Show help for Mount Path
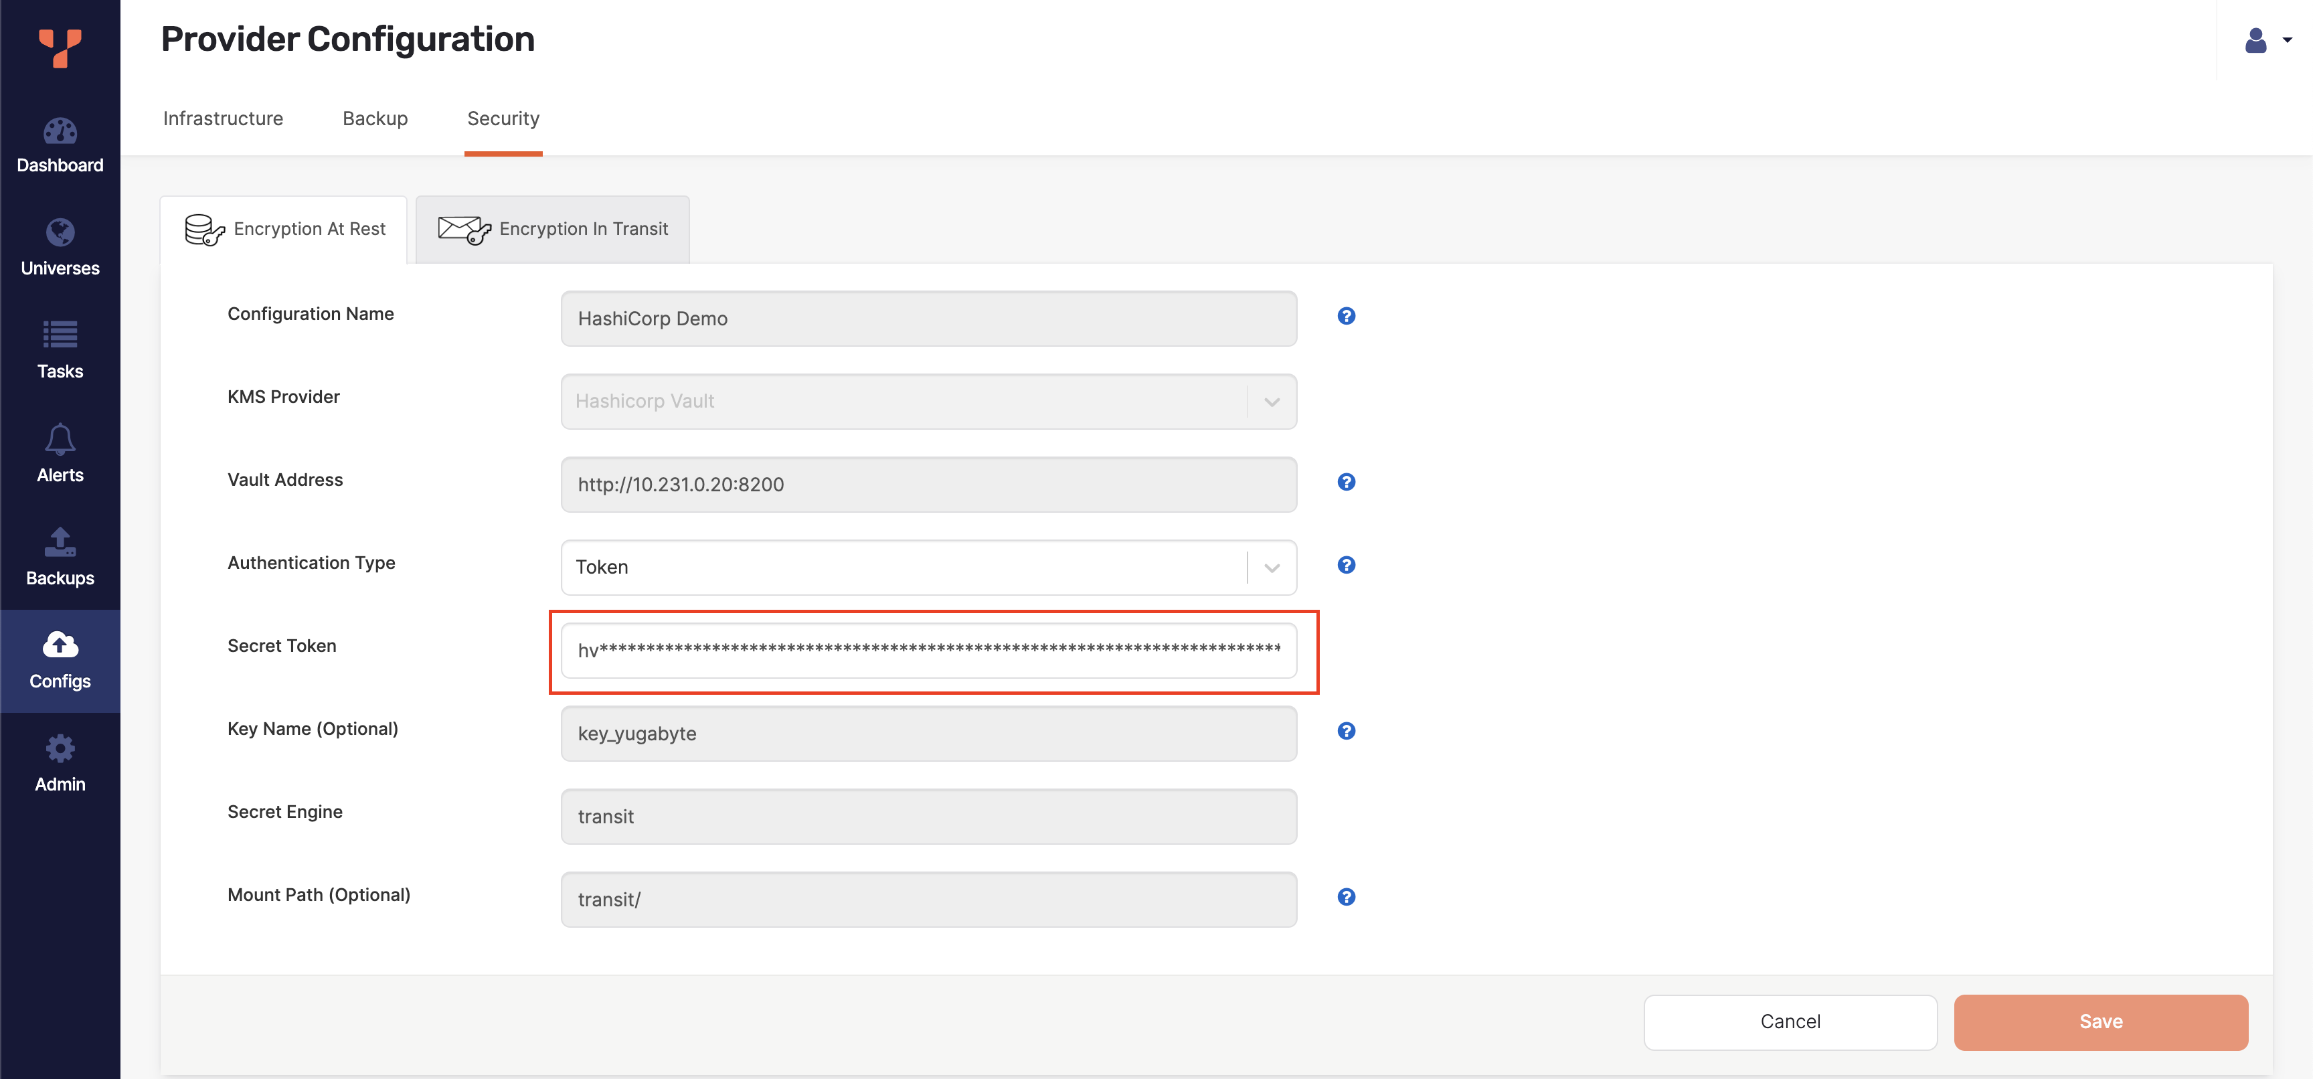The height and width of the screenshot is (1079, 2313). tap(1346, 897)
